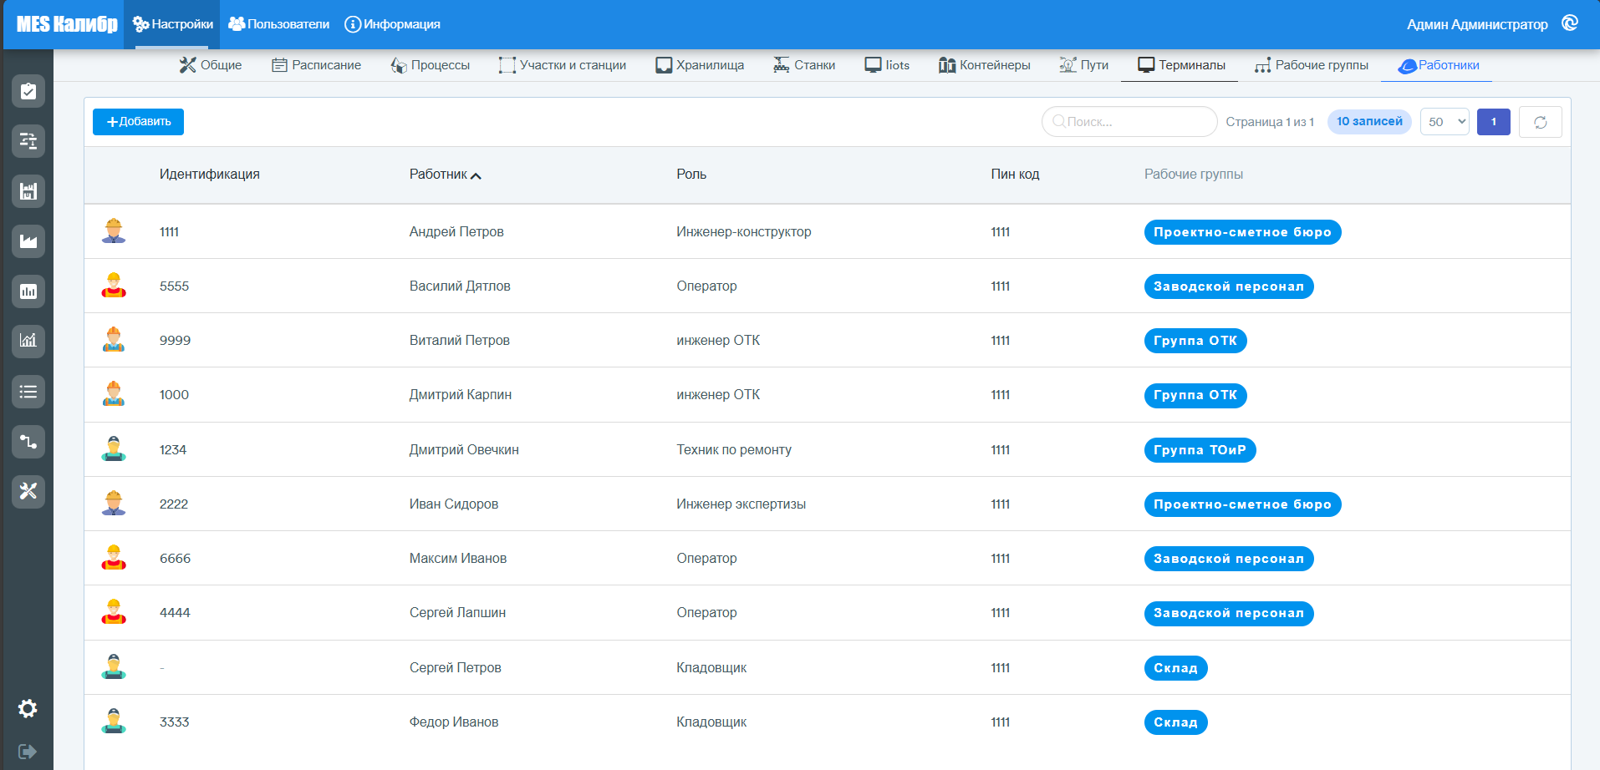Open the factory building sidebar icon
This screenshot has height=770, width=1600.
(28, 191)
